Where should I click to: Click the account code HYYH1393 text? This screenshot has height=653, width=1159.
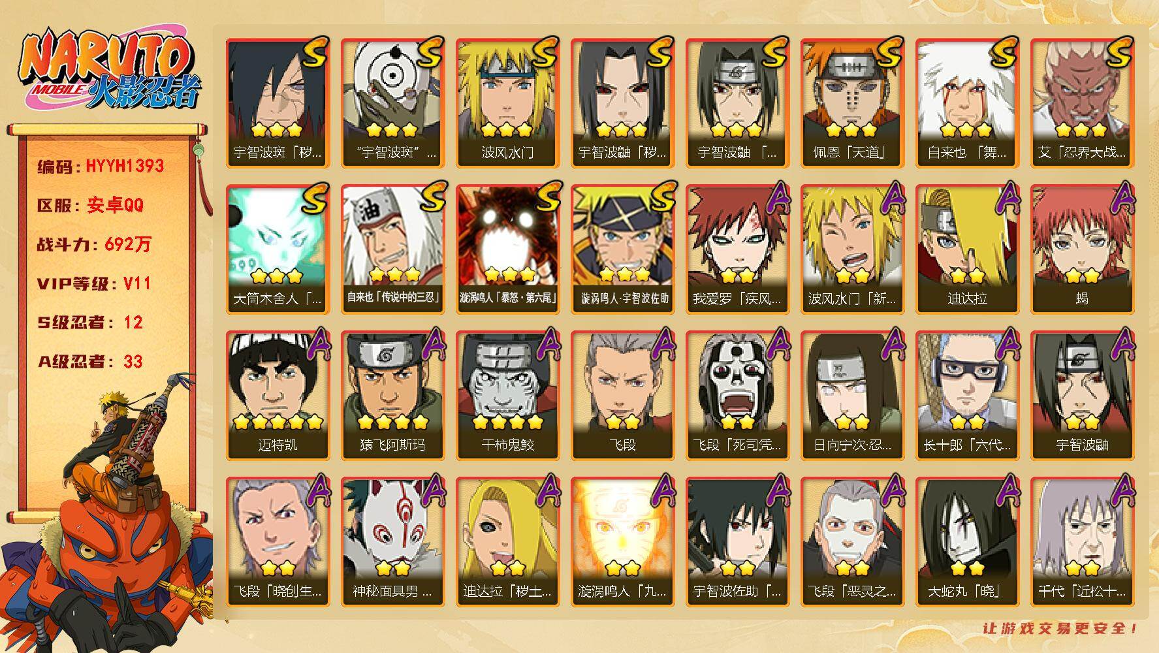click(x=125, y=166)
